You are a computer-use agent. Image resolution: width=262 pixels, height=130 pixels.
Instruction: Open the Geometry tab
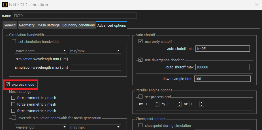click(27, 25)
